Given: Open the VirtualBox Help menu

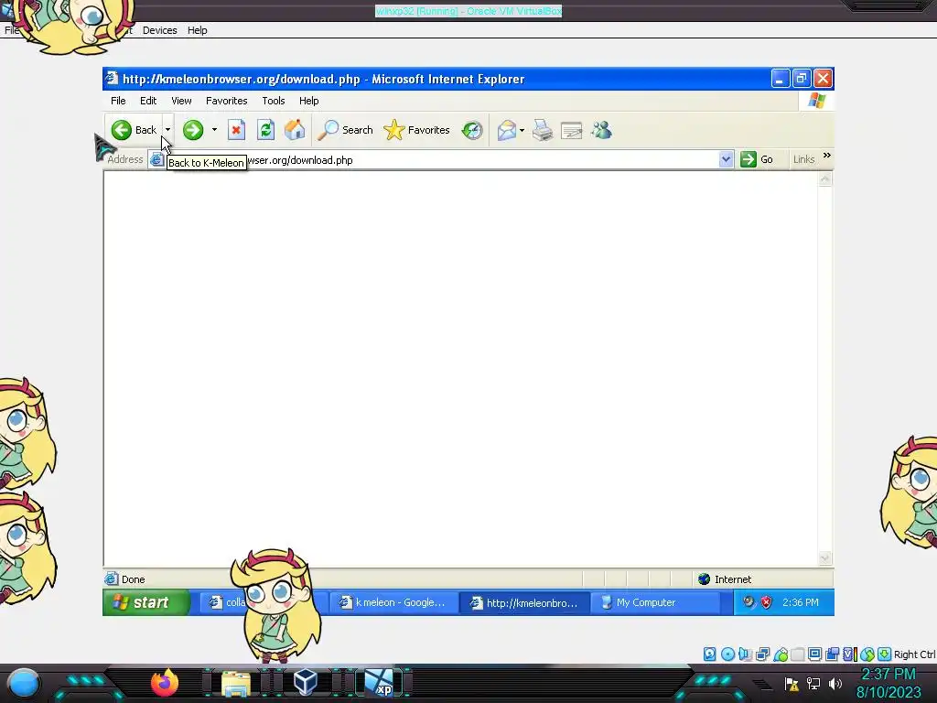Looking at the screenshot, I should pyautogui.click(x=198, y=30).
